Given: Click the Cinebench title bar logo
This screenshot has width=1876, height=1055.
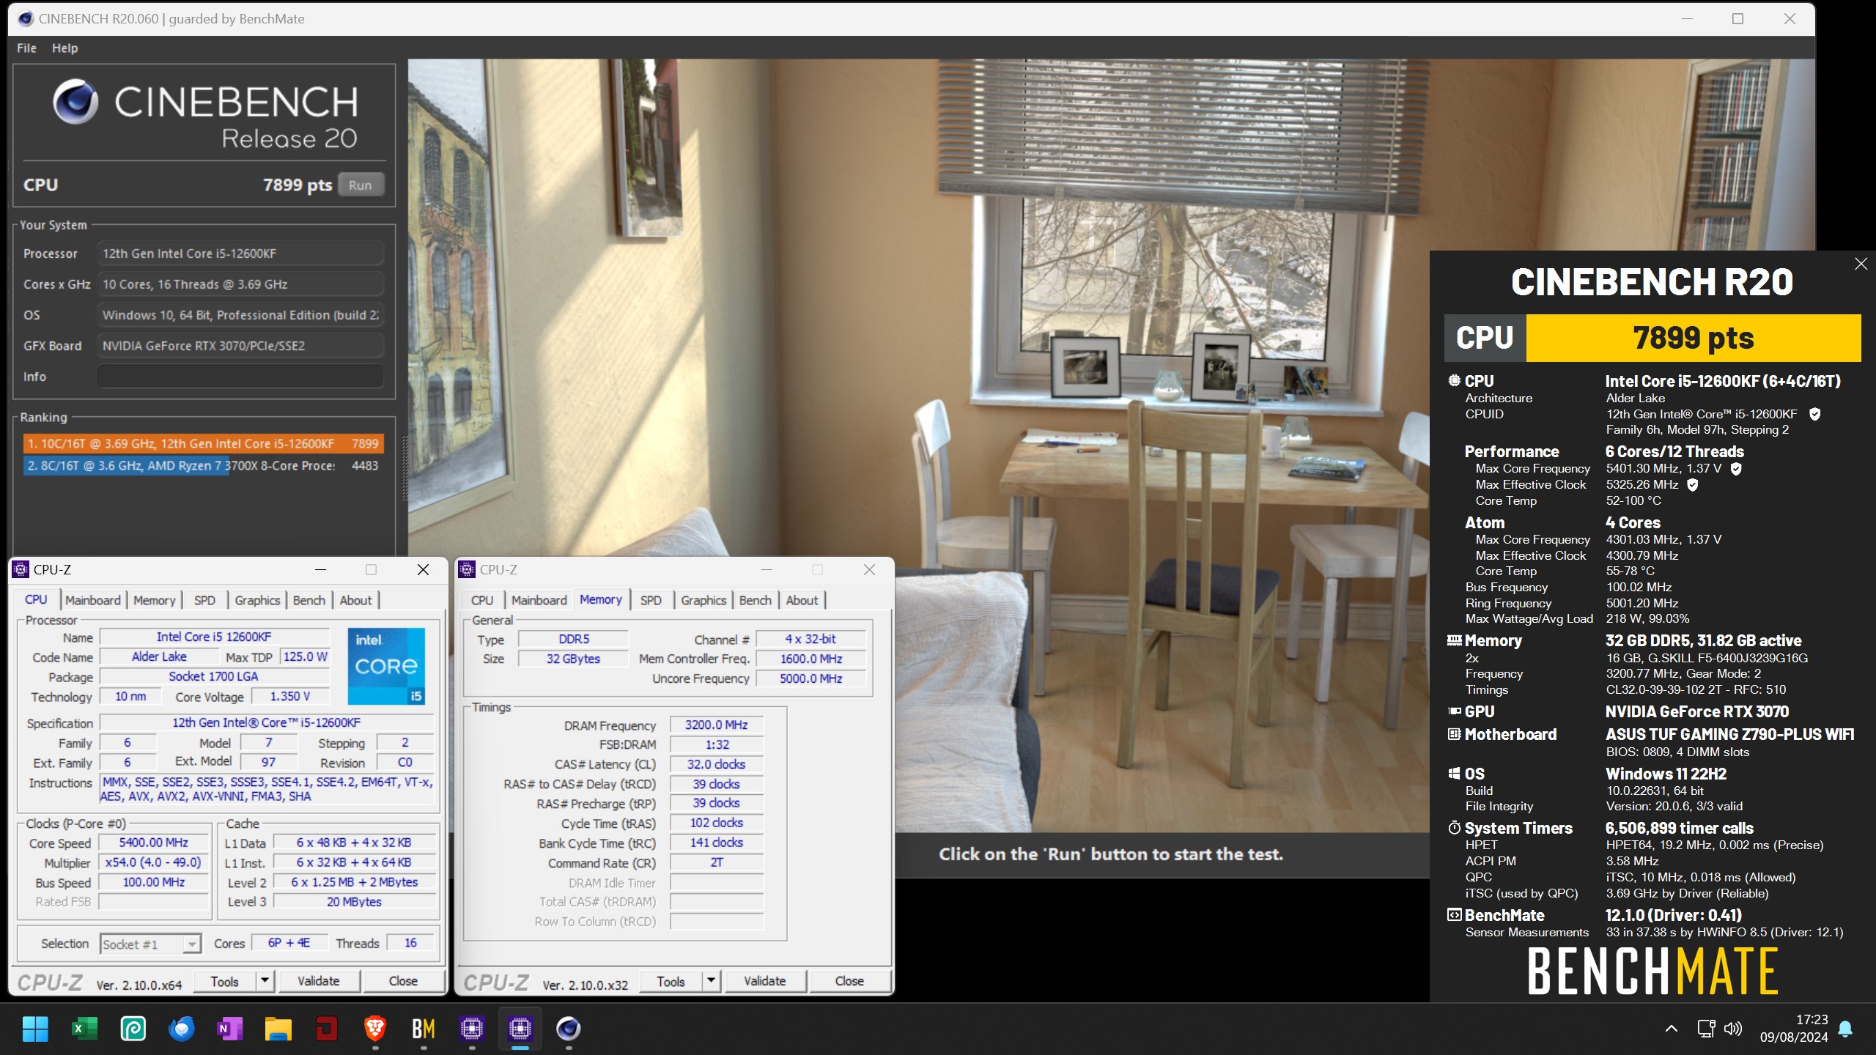Looking at the screenshot, I should pos(25,19).
